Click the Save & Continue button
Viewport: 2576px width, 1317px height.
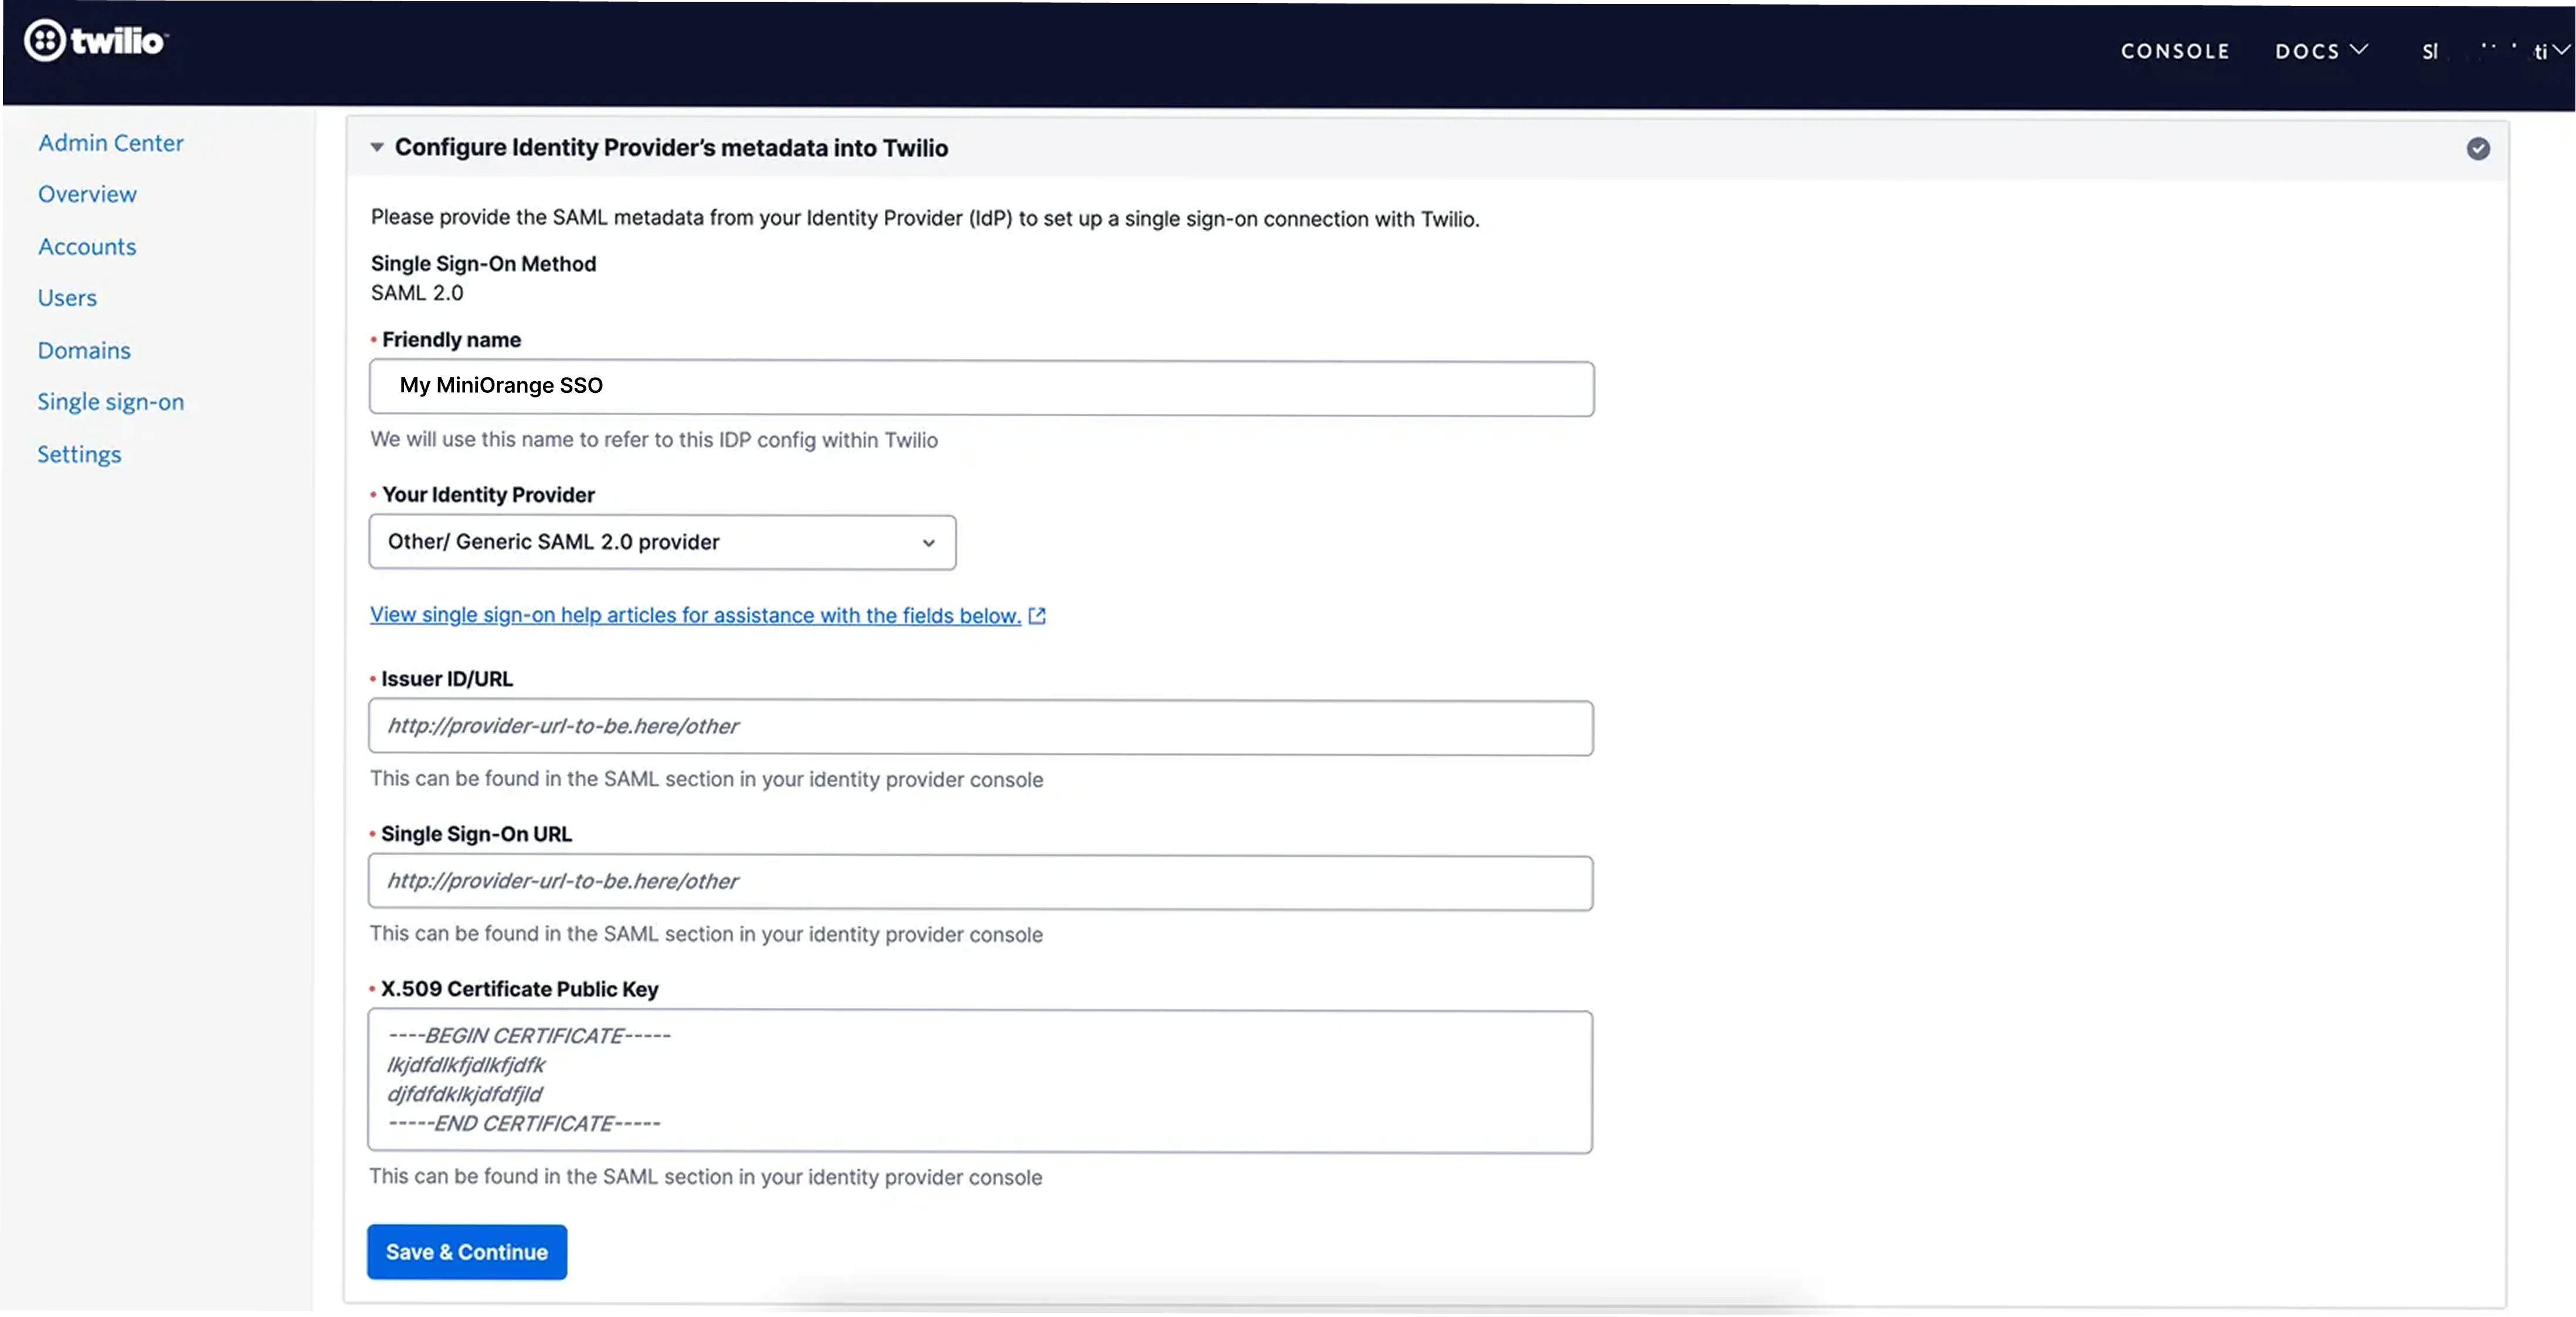(x=467, y=1252)
